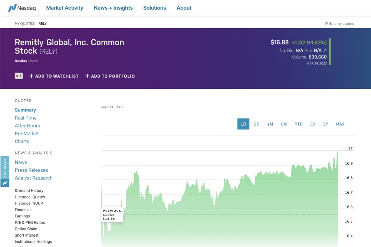Click the Previous Close $16.56 label
The image size is (371, 247).
point(112,215)
